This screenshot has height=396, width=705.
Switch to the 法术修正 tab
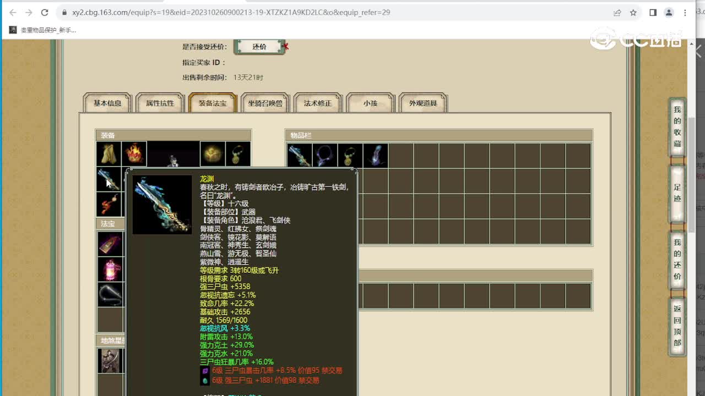pyautogui.click(x=318, y=103)
